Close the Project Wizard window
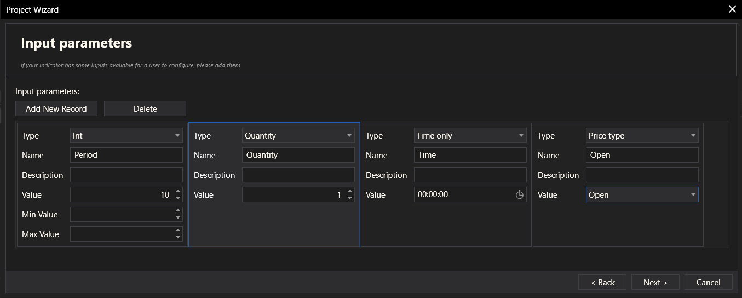This screenshot has height=298, width=742. [x=732, y=9]
